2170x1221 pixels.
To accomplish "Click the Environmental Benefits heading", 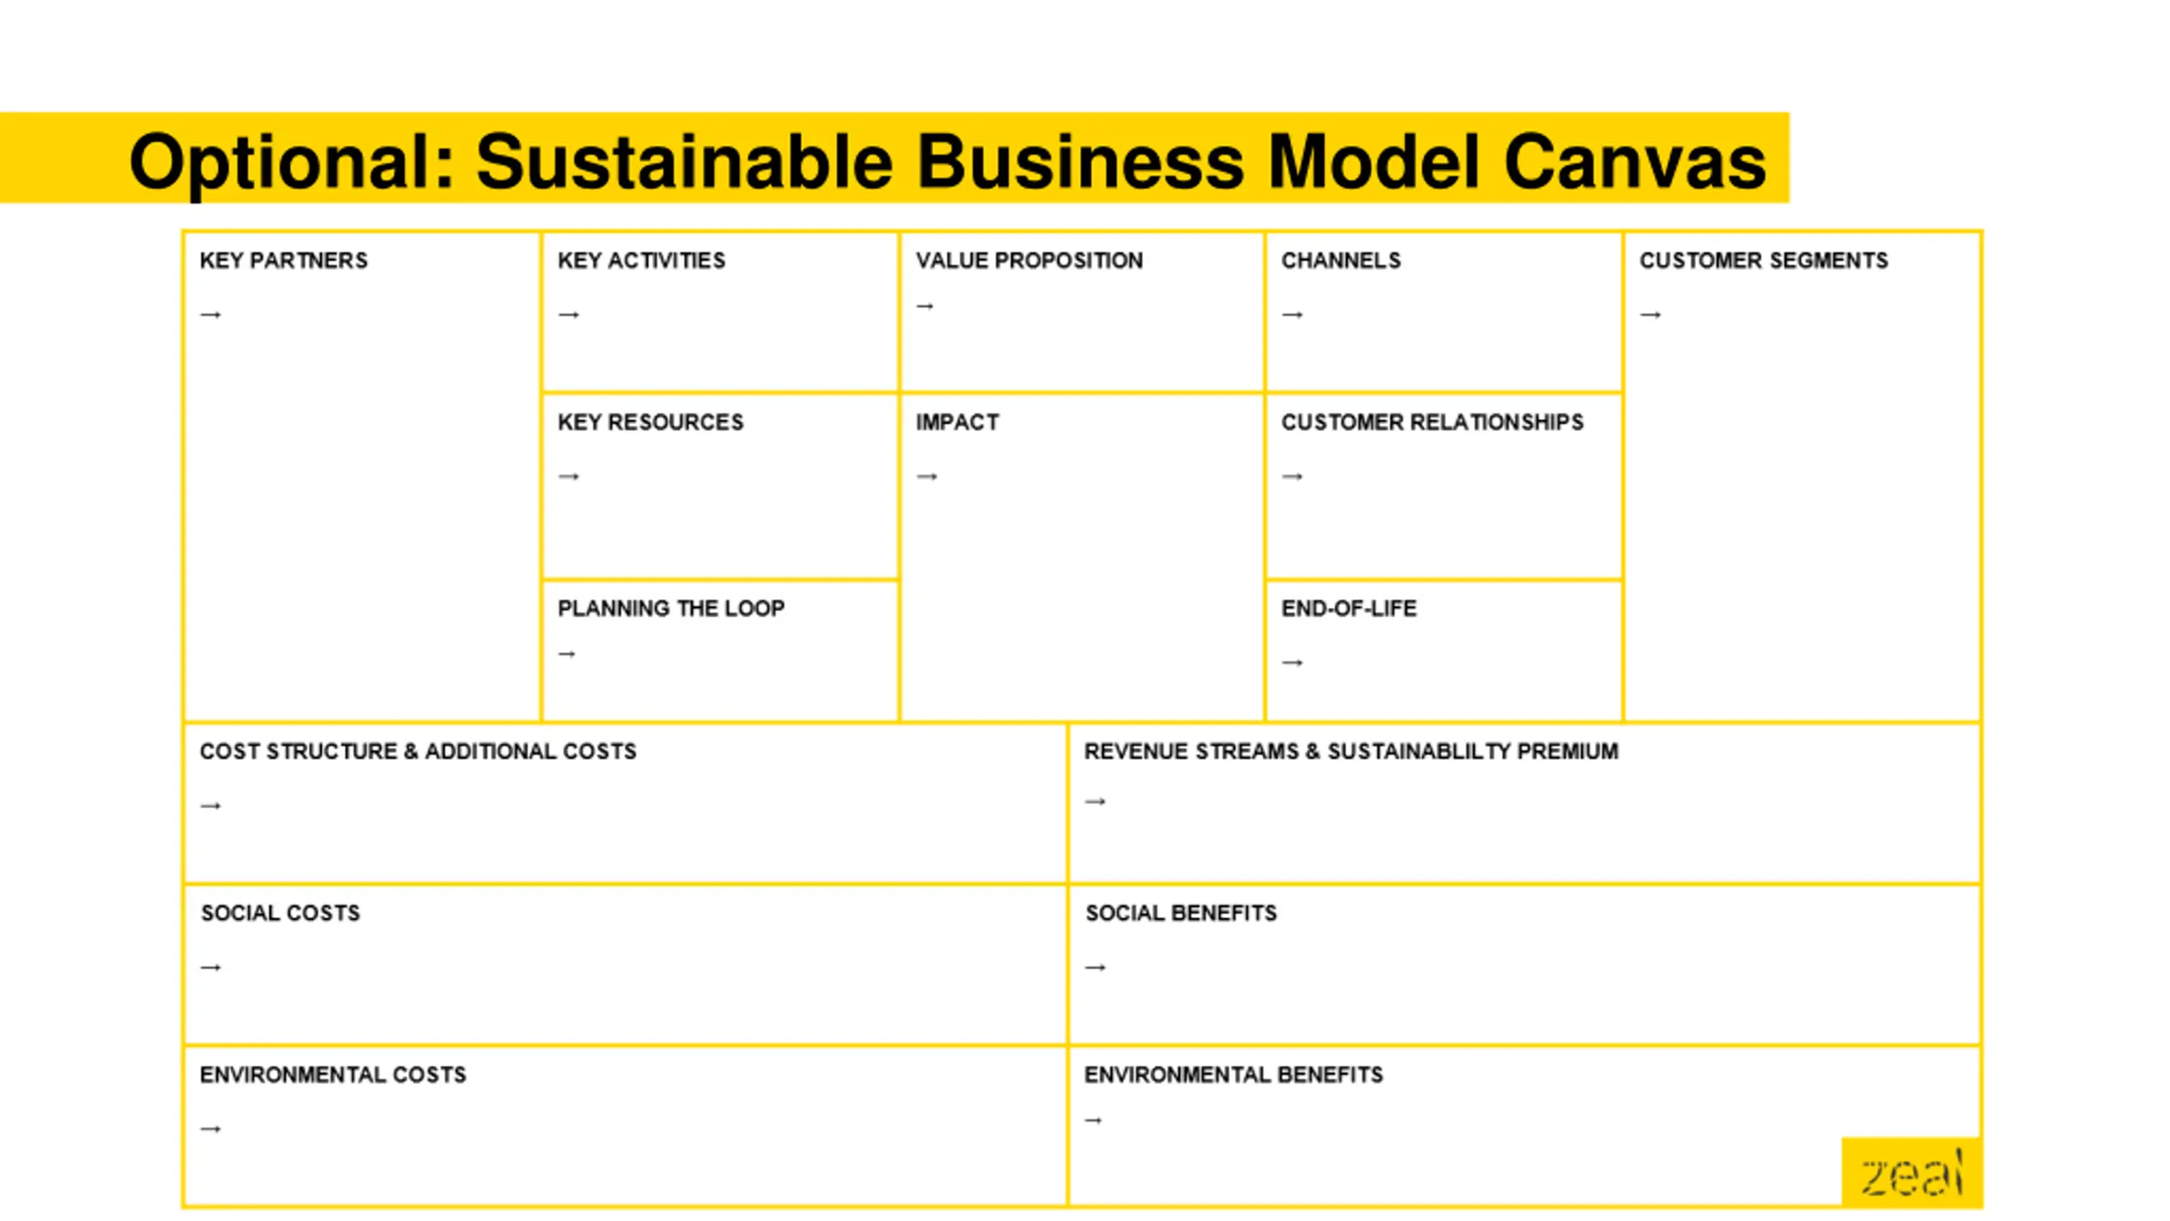I will [x=1233, y=1074].
